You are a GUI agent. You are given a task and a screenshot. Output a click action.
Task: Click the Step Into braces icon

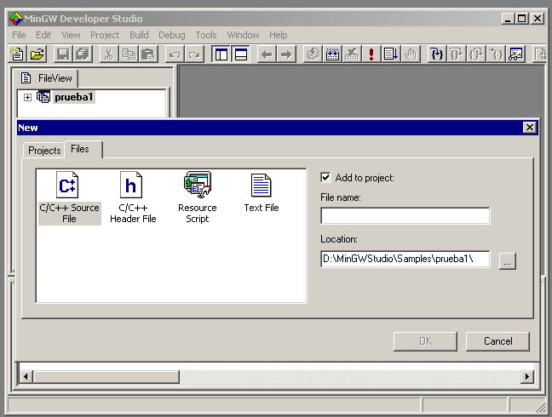tap(437, 54)
